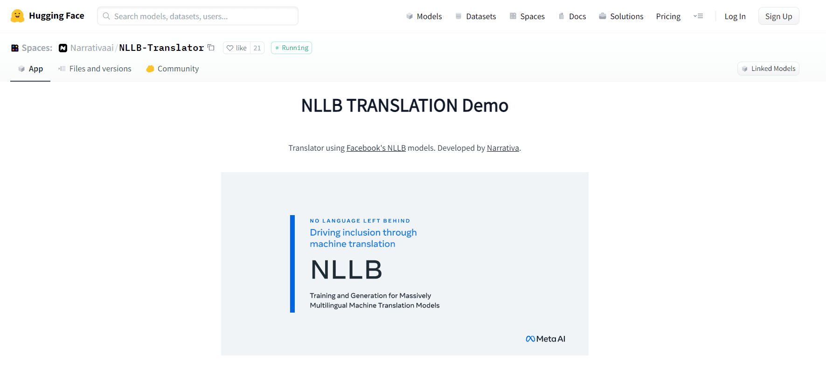Open the 'Spaces:' breadcrumb link
The width and height of the screenshot is (826, 377).
[37, 48]
